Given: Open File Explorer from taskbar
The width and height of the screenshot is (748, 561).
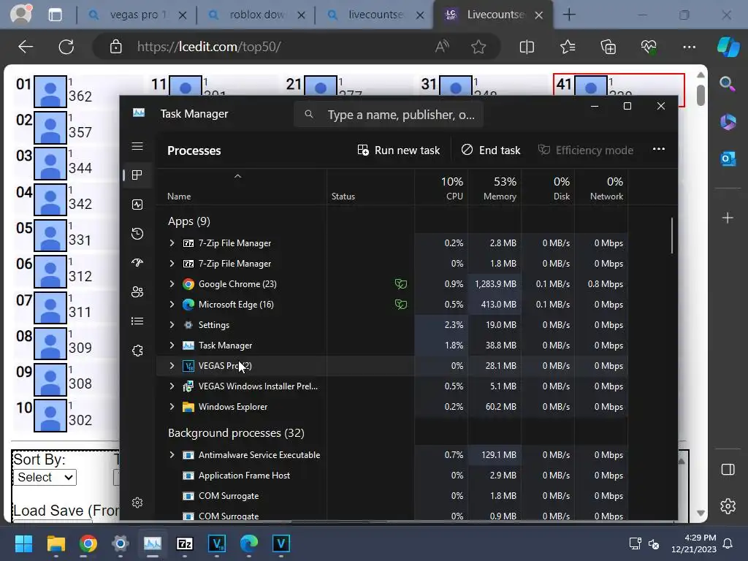Looking at the screenshot, I should [x=56, y=543].
